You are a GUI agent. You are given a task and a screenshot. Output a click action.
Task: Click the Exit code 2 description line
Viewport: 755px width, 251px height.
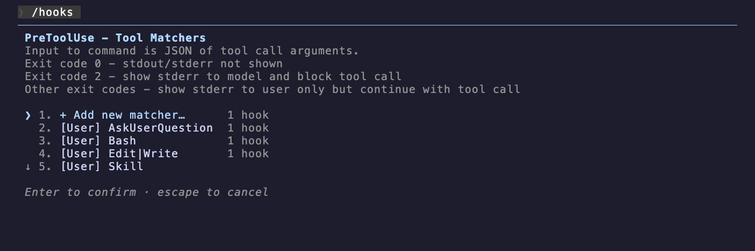pyautogui.click(x=213, y=76)
